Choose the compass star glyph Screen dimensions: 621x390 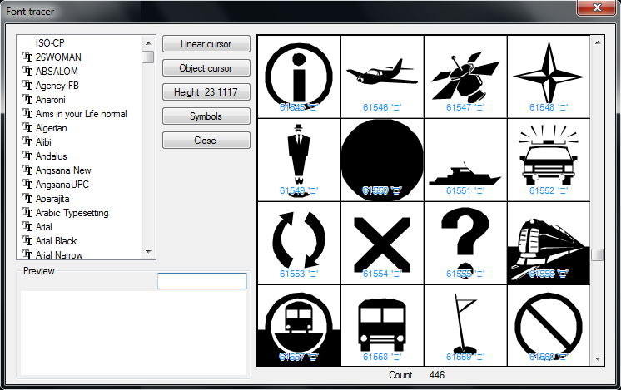tap(549, 72)
